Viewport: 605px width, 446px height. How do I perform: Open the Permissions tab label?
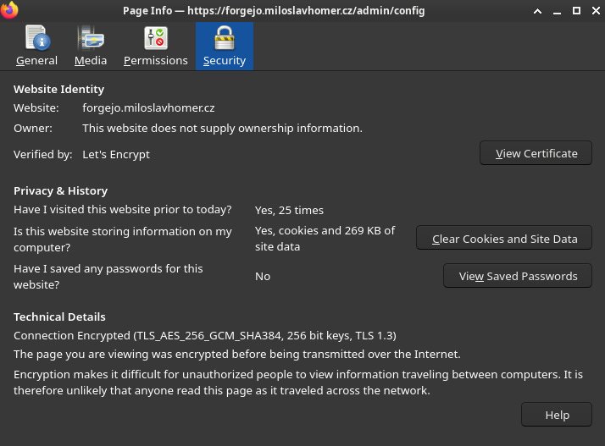click(156, 61)
